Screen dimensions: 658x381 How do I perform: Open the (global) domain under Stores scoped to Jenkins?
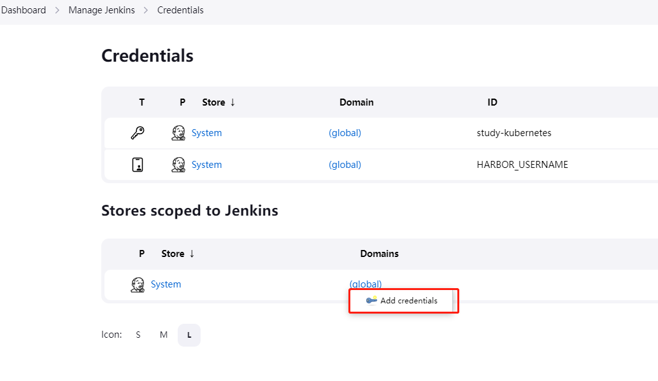point(365,284)
